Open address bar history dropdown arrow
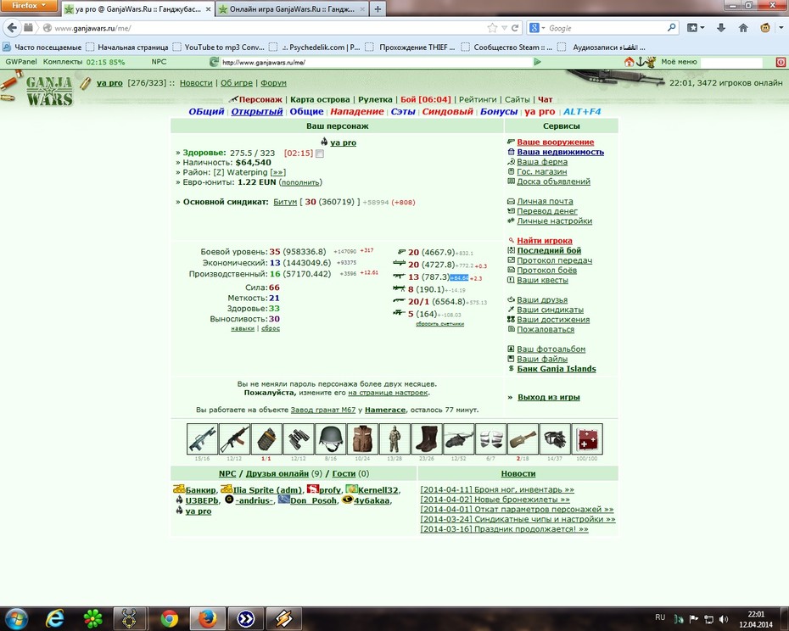This screenshot has height=631, width=789. pos(504,28)
